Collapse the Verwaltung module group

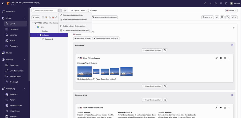14,89
